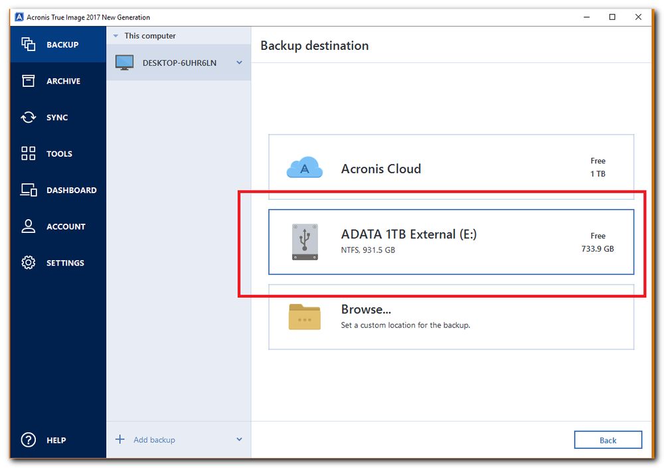The image size is (664, 468).
Task: Click the Backup sidebar icon
Action: 29,44
